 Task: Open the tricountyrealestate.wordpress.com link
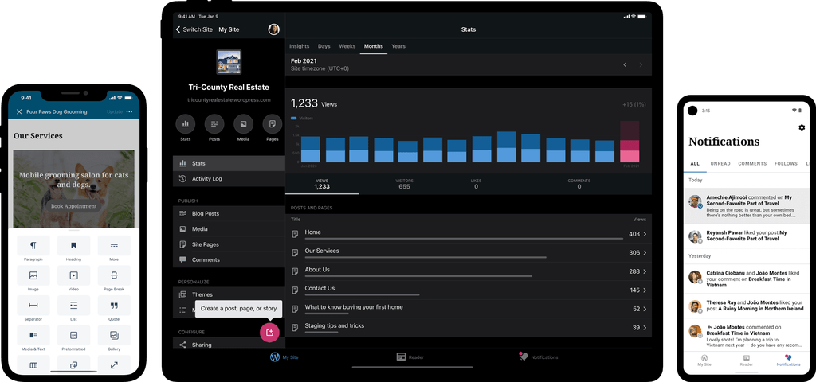coord(229,99)
